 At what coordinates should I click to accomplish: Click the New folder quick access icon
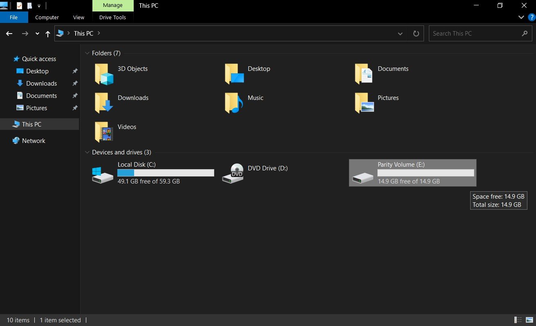(x=29, y=6)
